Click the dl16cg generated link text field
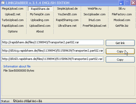This screenshot has width=136, height=104. coord(53,51)
